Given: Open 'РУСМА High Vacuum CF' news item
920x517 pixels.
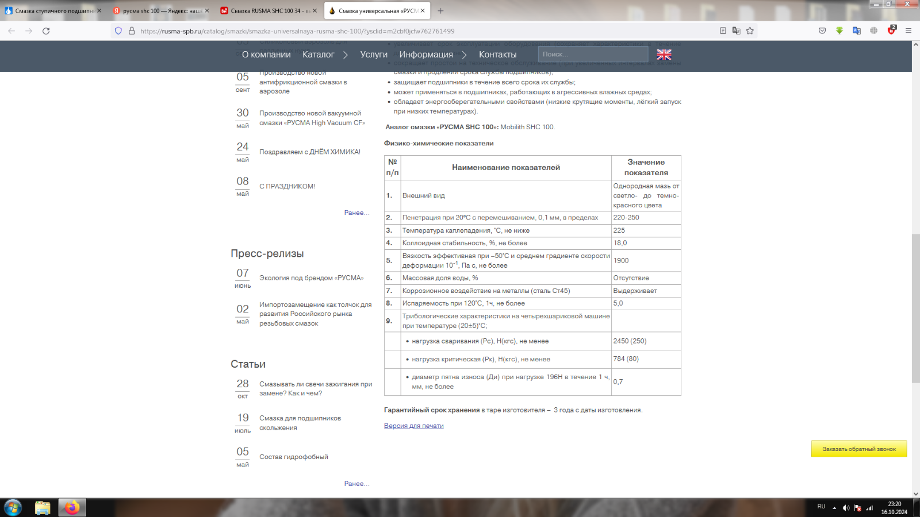Looking at the screenshot, I should click(312, 118).
